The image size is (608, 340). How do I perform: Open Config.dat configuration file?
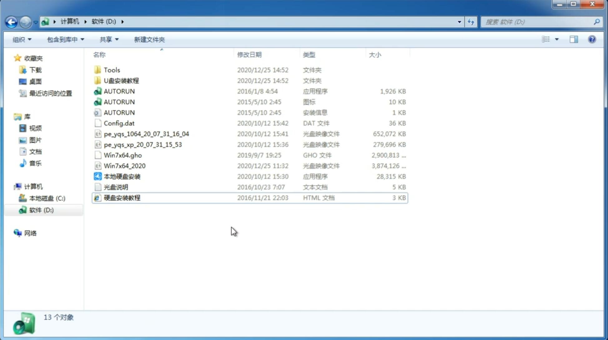[119, 123]
